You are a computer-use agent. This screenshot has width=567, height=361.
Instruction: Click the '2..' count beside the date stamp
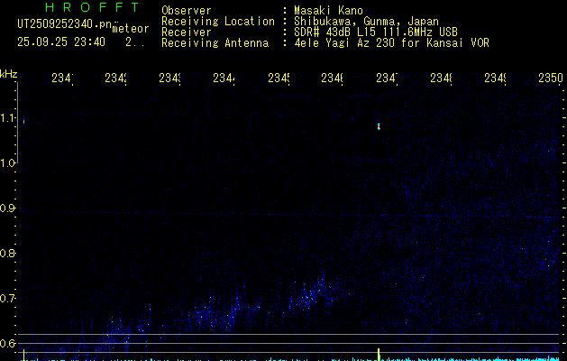pyautogui.click(x=135, y=42)
